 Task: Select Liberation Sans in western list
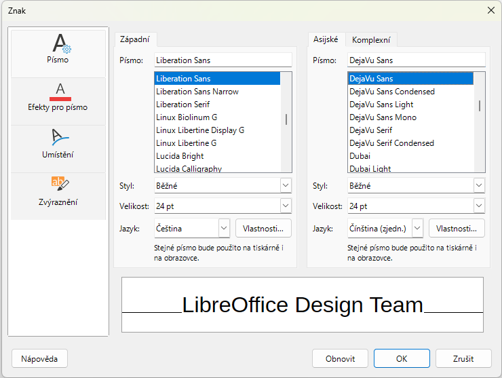(x=217, y=79)
